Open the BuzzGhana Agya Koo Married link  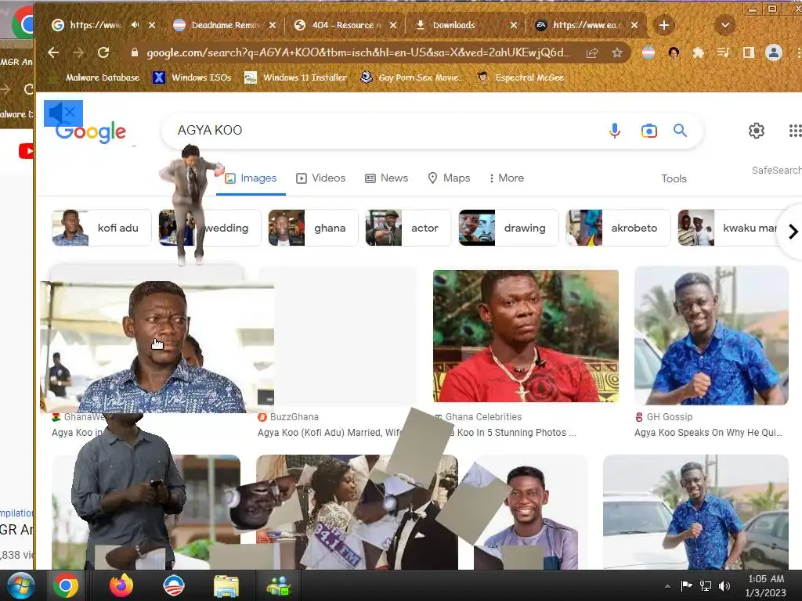pyautogui.click(x=329, y=432)
